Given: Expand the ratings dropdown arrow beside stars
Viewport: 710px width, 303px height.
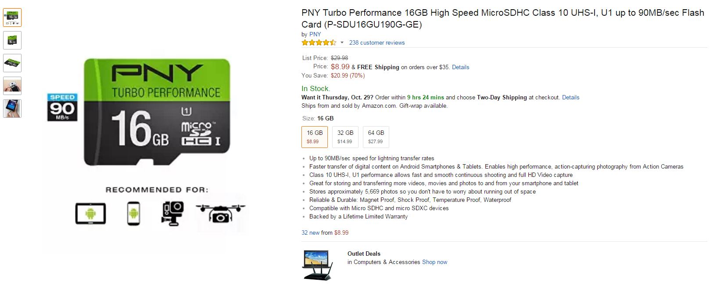Looking at the screenshot, I should (x=342, y=42).
